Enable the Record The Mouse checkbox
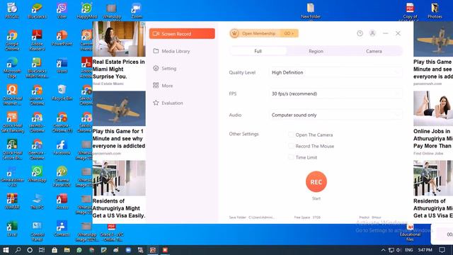453x255 pixels. coord(291,146)
